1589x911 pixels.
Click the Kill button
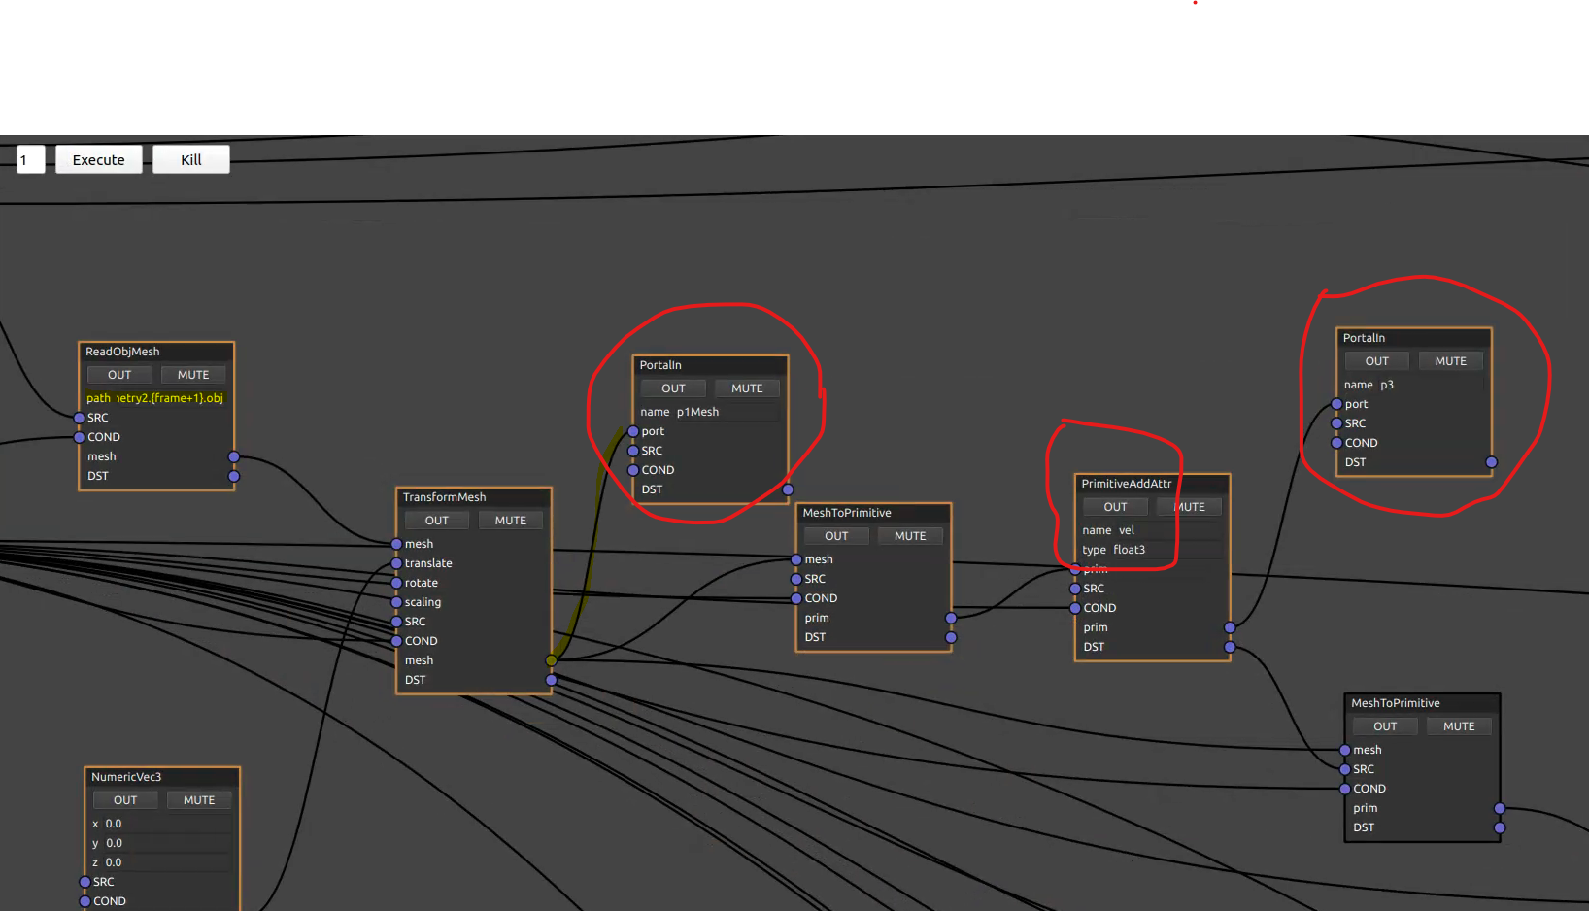191,159
